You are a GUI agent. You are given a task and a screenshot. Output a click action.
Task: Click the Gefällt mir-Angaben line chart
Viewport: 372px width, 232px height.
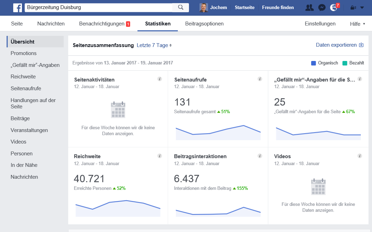click(x=318, y=133)
